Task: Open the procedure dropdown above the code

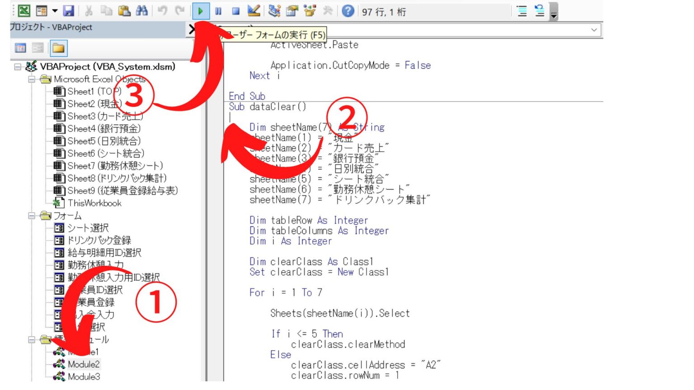Action: pyautogui.click(x=594, y=30)
